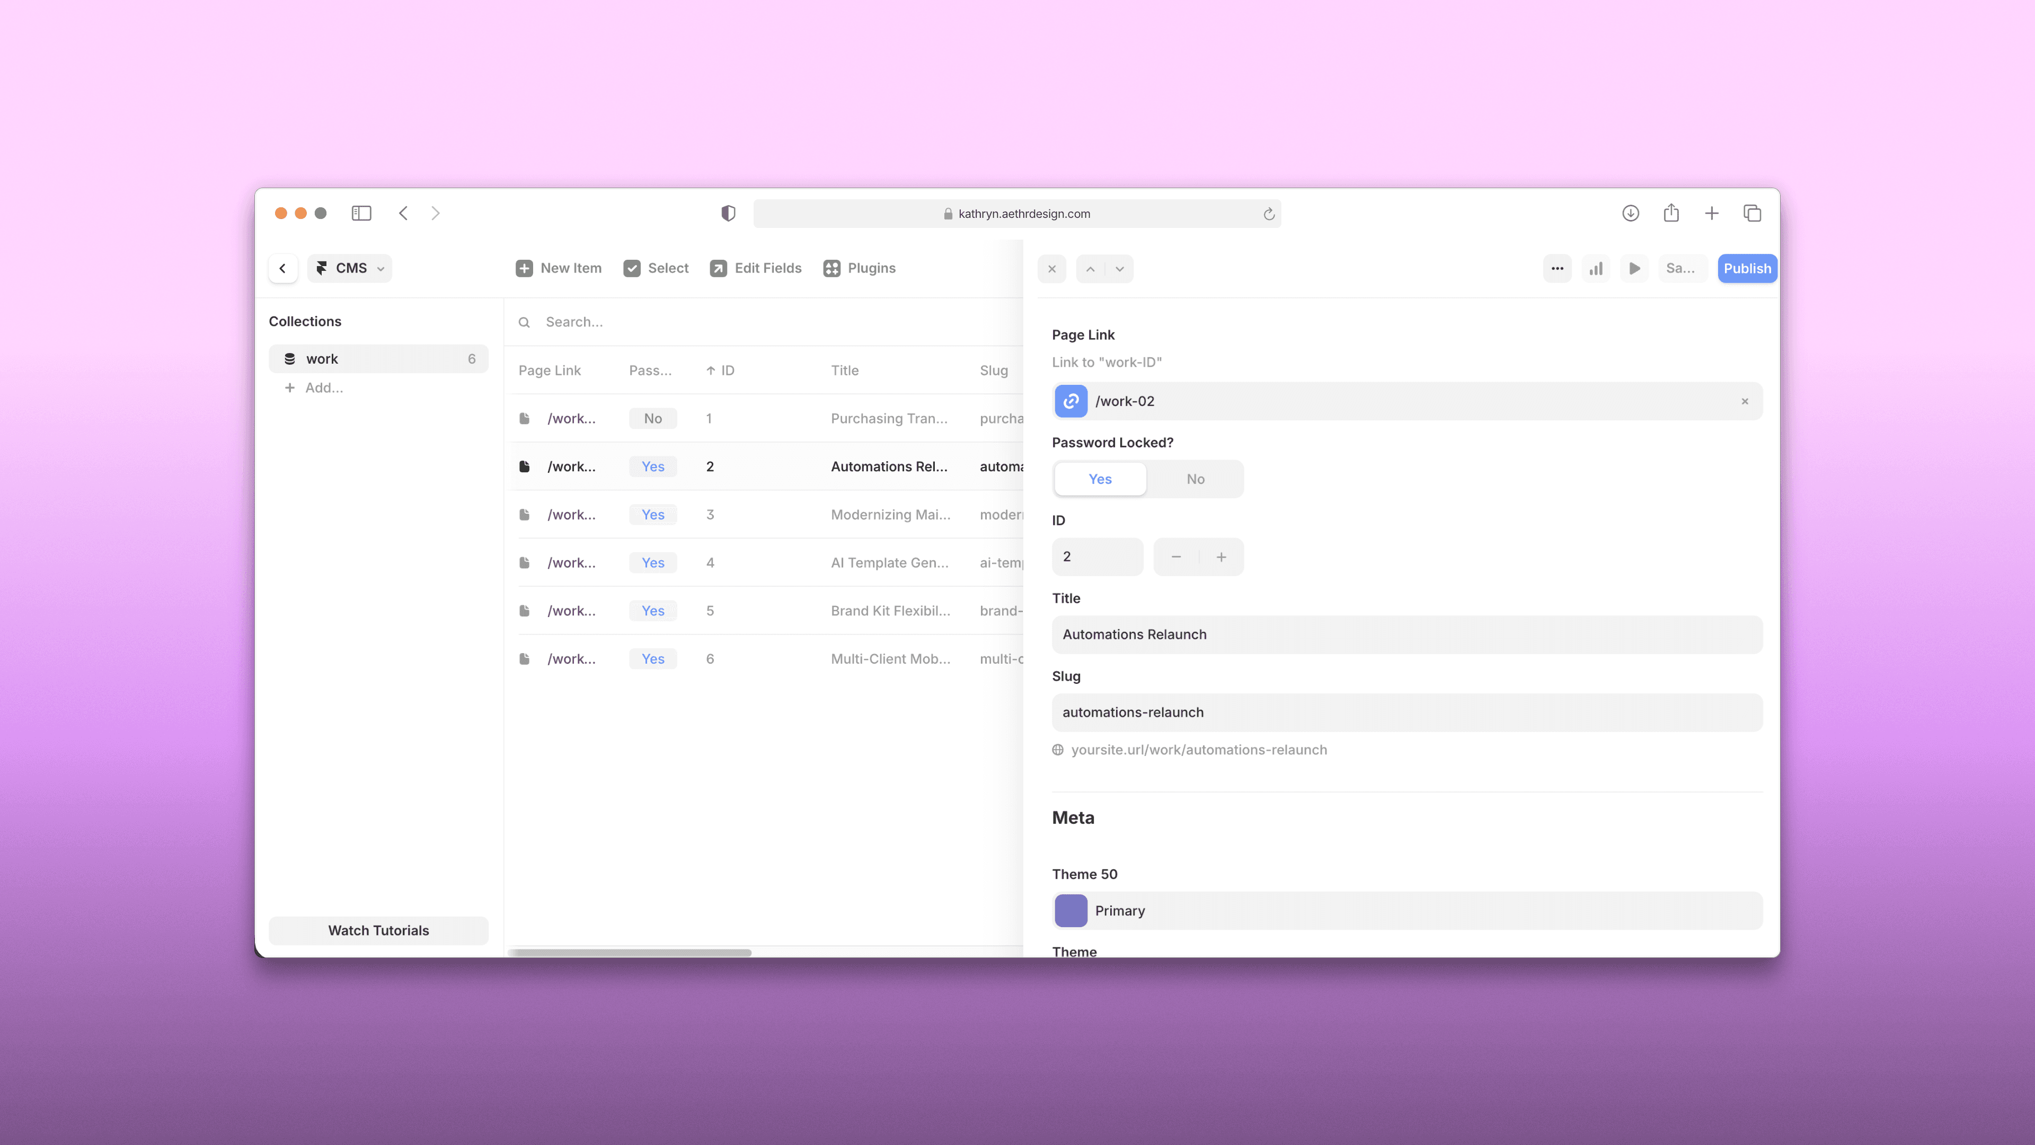Viewport: 2035px width, 1145px height.
Task: Click the Edit Fields arrow icon
Action: pos(718,269)
